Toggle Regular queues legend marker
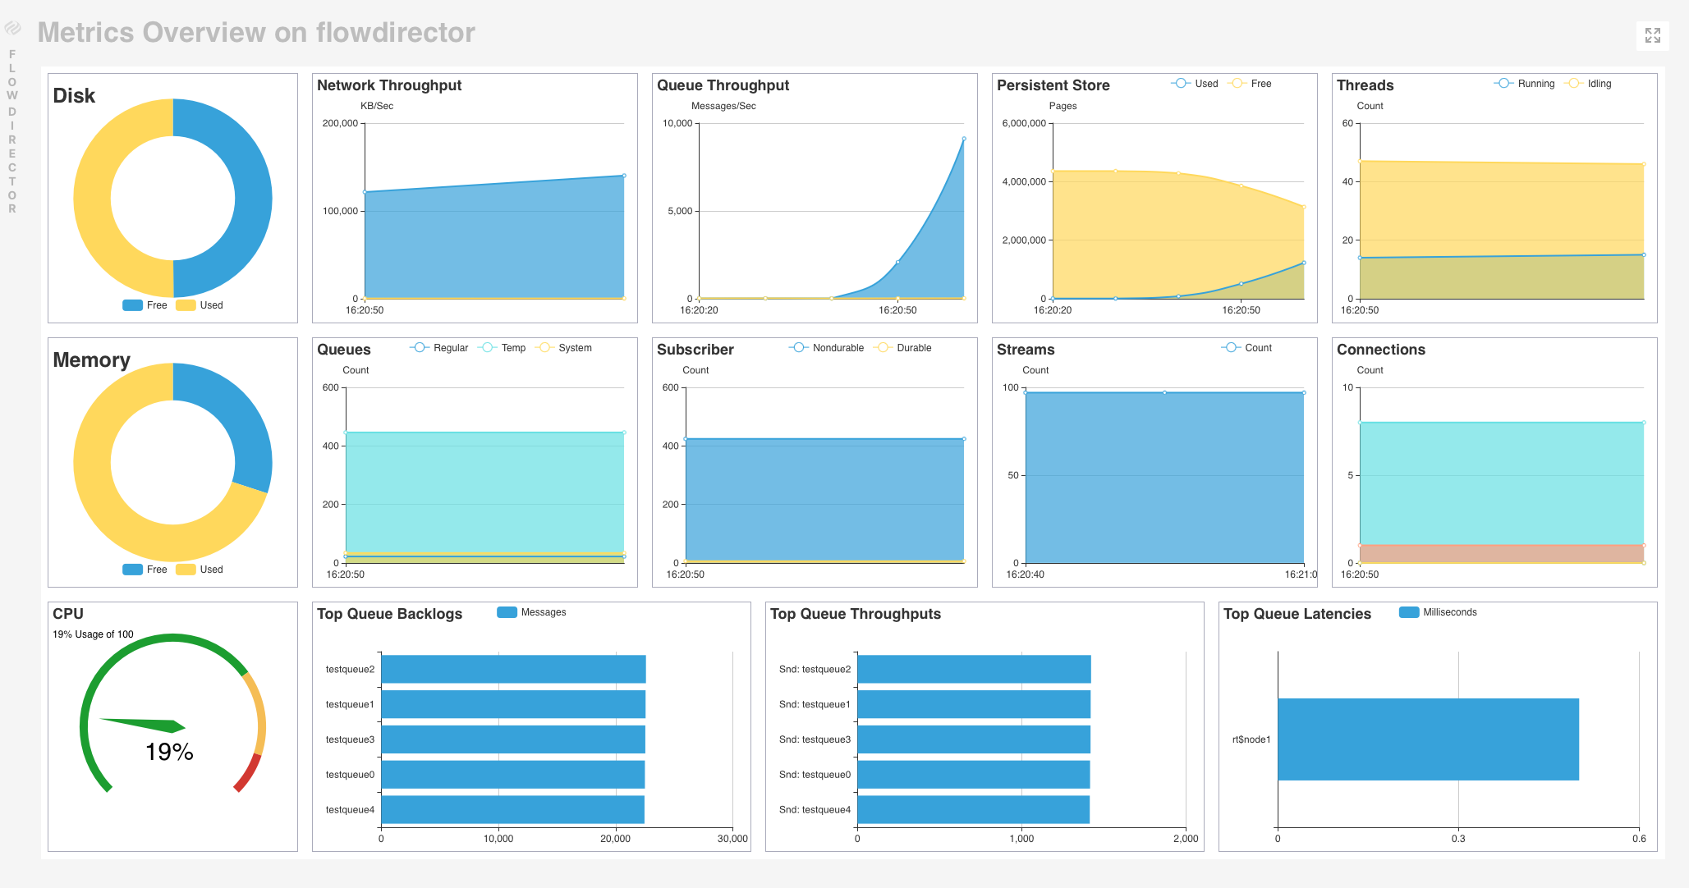 tap(420, 348)
